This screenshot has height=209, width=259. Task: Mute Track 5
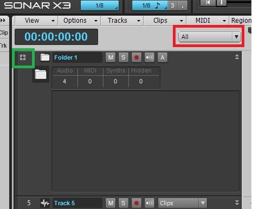(111, 203)
